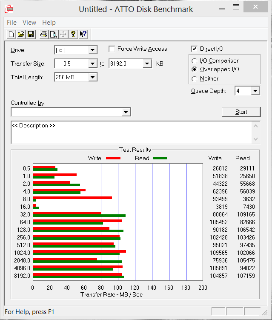This screenshot has width=272, height=320.
Task: Open the Drive dropdown list
Action: click(x=93, y=50)
